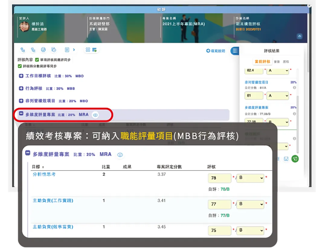
Task: Click the printer icon in the toolbar
Action: [x=43, y=50]
